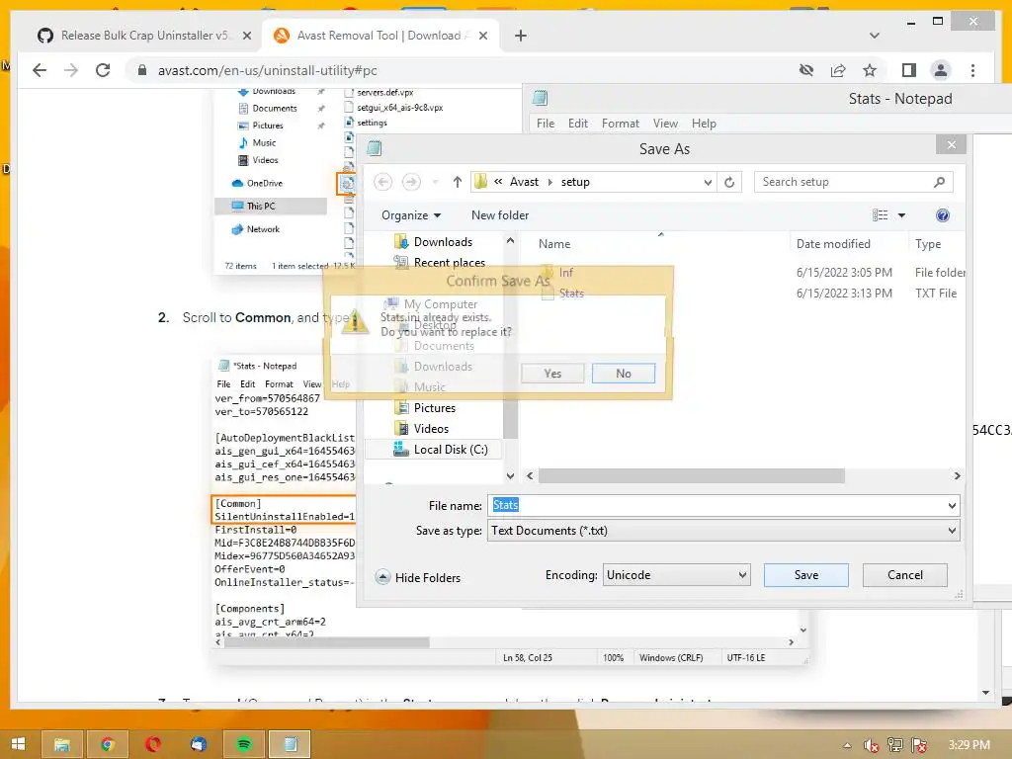Screen dimensions: 1012x759
Task: Open Windows Start button
Action: click(x=18, y=744)
